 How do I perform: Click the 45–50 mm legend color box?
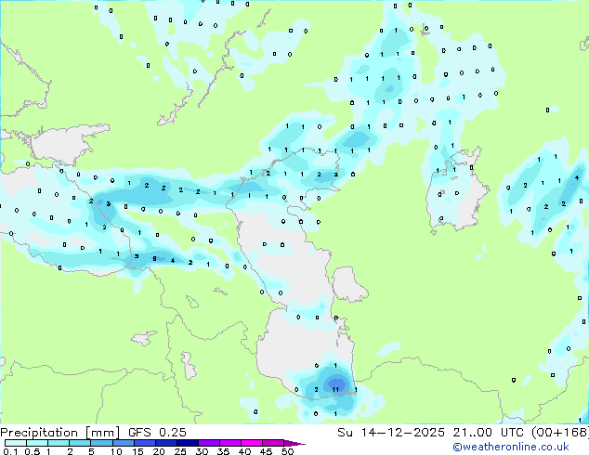[x=273, y=443]
